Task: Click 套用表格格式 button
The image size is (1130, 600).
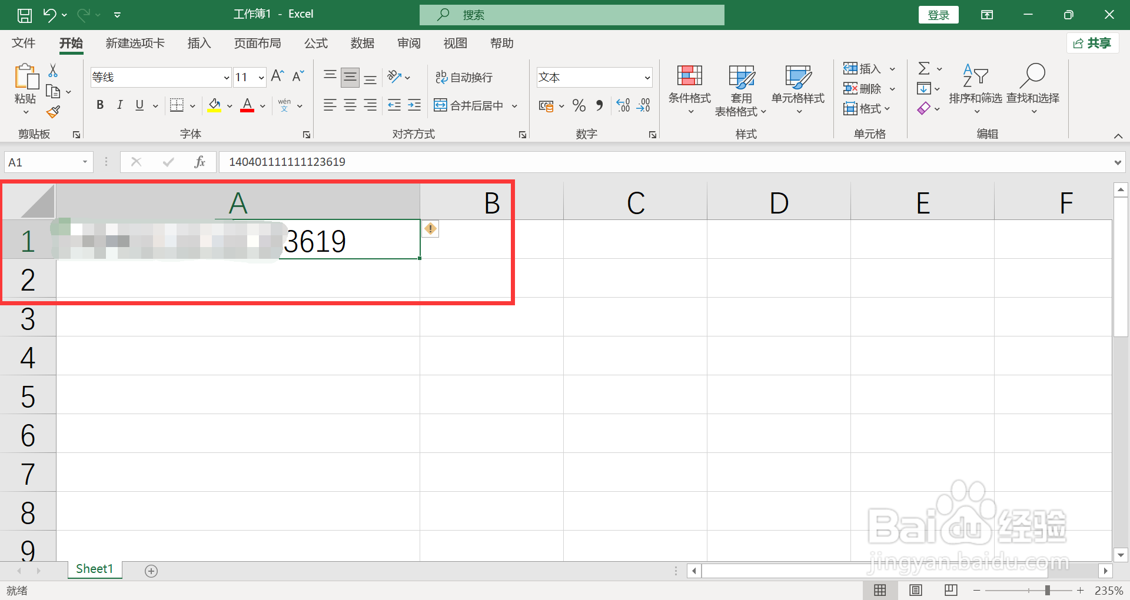Action: [x=741, y=91]
